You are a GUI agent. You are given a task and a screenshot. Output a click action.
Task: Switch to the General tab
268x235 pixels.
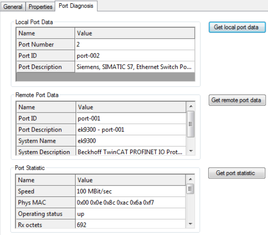pos(13,6)
